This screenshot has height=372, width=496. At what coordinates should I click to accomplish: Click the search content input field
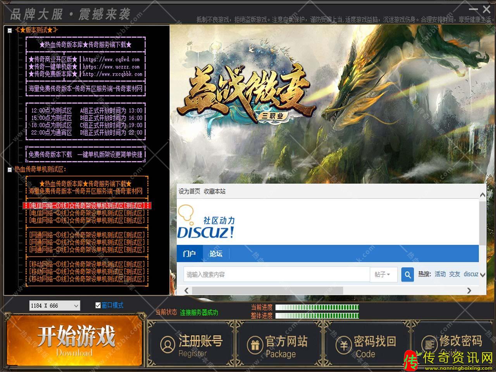point(276,274)
